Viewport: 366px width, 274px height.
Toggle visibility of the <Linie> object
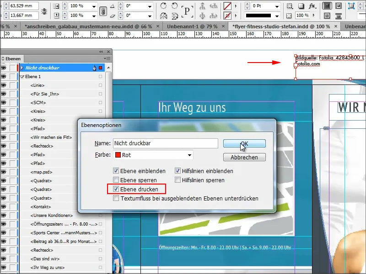4,85
